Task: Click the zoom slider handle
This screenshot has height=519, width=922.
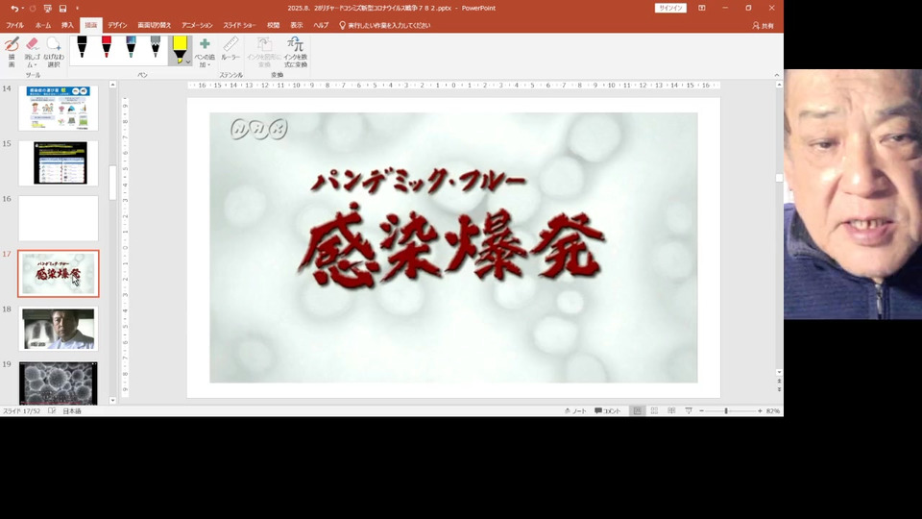Action: [726, 410]
